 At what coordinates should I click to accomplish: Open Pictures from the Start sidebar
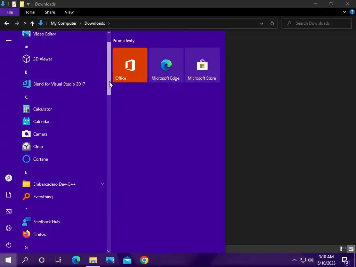[9, 211]
